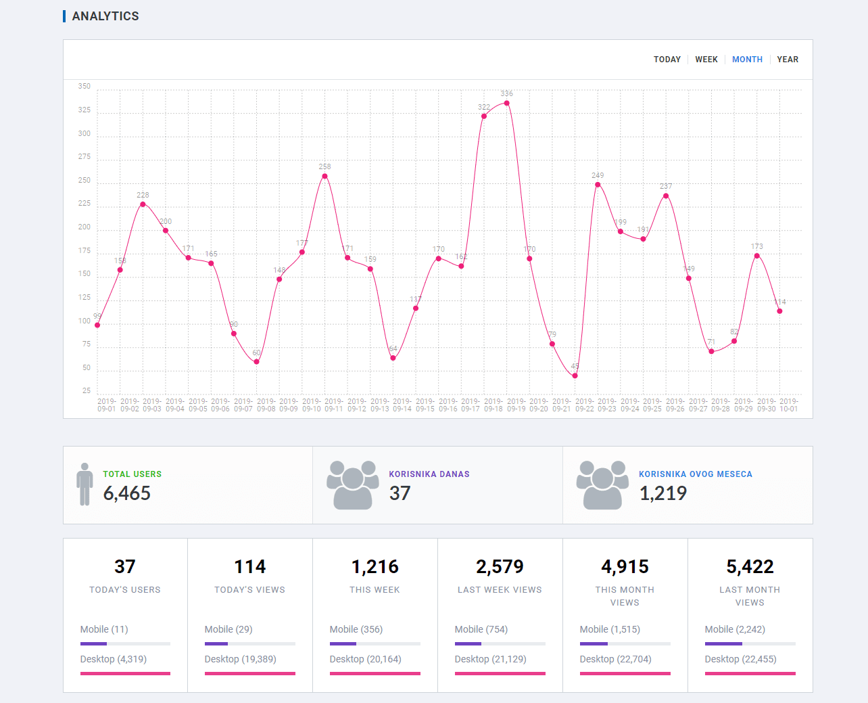Viewport: 868px width, 703px height.
Task: Click the Mobile (11) progress bar
Action: 125,643
